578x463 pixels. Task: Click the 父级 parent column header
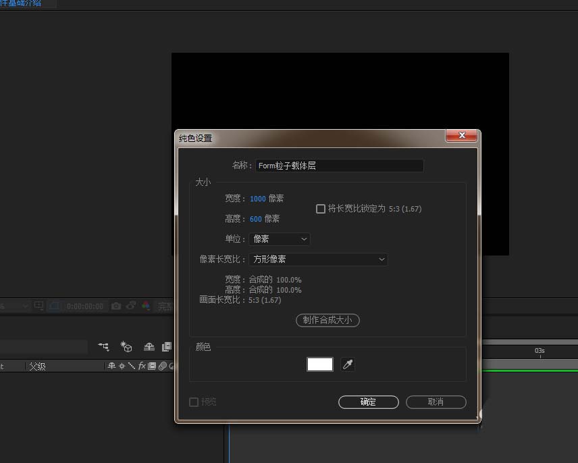coord(37,366)
